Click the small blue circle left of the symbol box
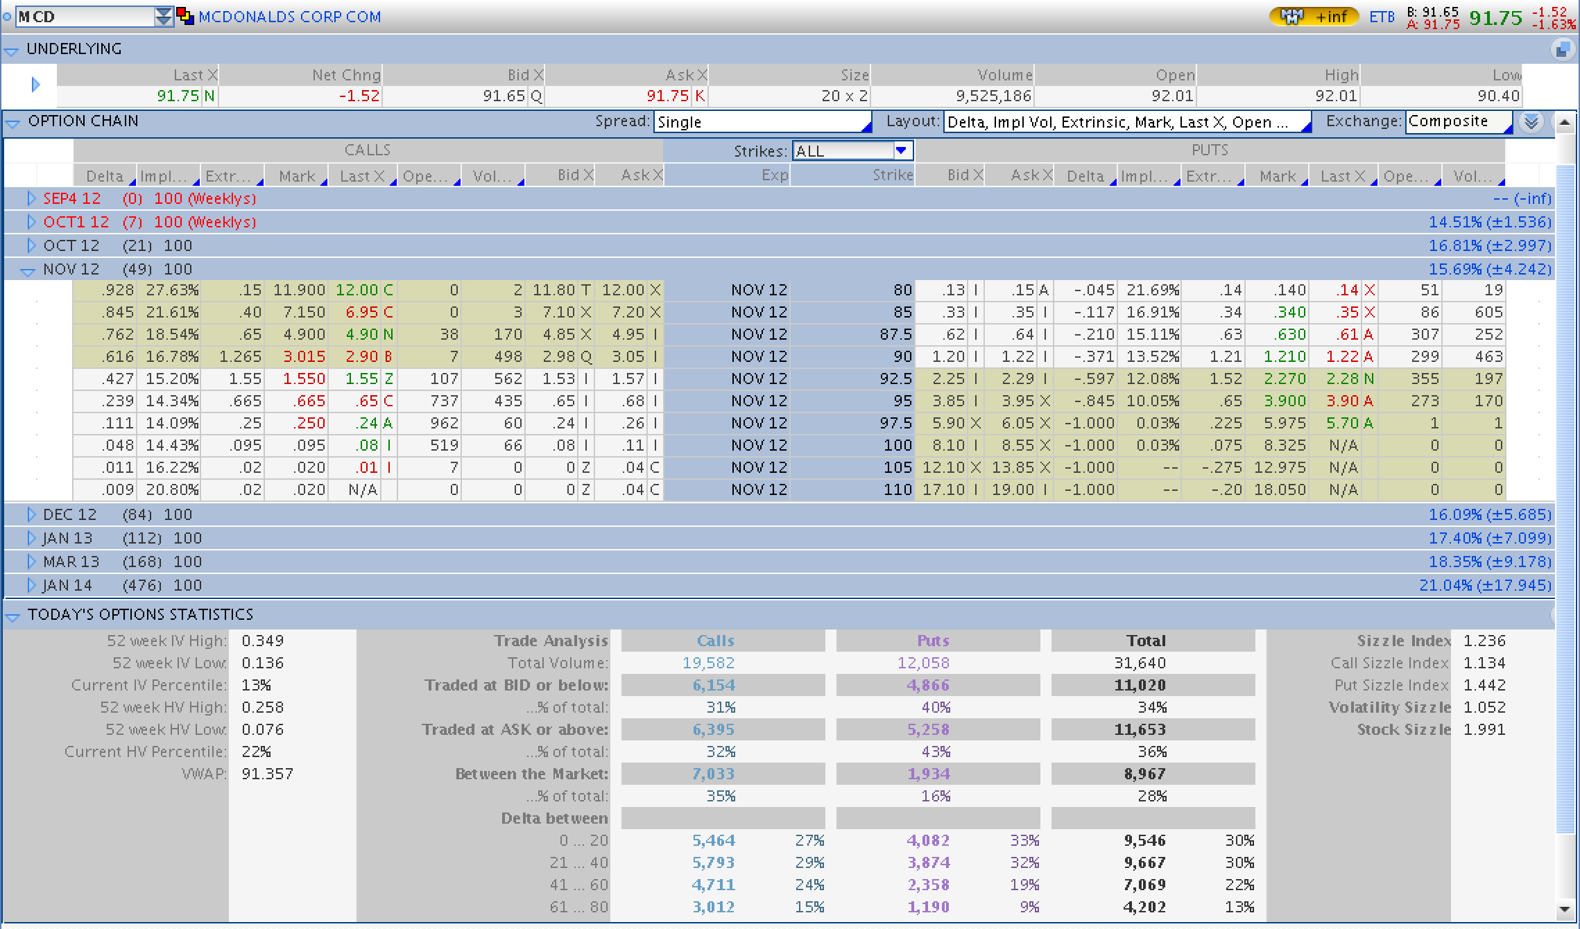Viewport: 1580px width, 929px height. tap(7, 17)
